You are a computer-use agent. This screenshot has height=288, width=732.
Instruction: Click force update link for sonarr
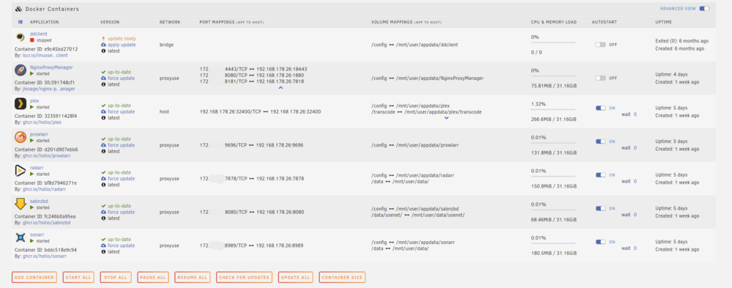point(122,245)
